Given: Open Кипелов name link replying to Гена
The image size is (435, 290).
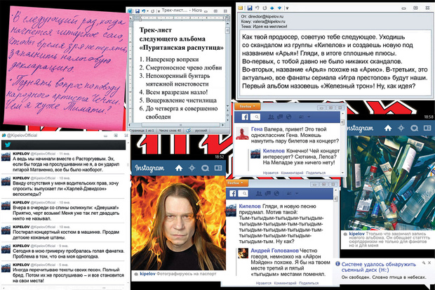Looking at the screenshot, I should [274, 151].
